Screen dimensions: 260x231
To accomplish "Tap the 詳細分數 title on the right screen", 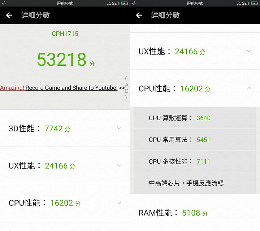I will pyautogui.click(x=165, y=15).
